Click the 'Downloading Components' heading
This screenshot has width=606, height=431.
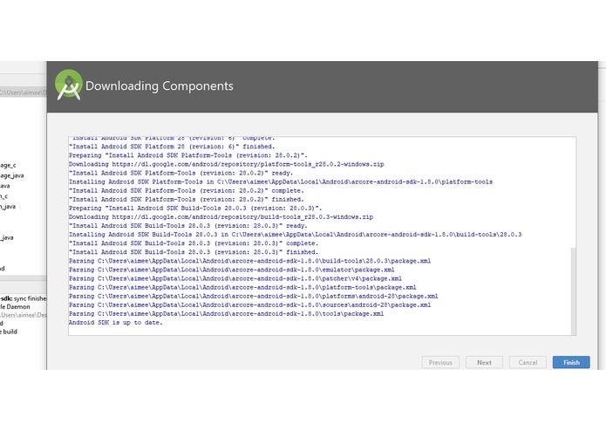coord(160,86)
